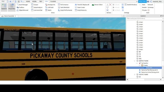
Task: Open Script Performance
Action: pyautogui.click(x=65, y=10)
